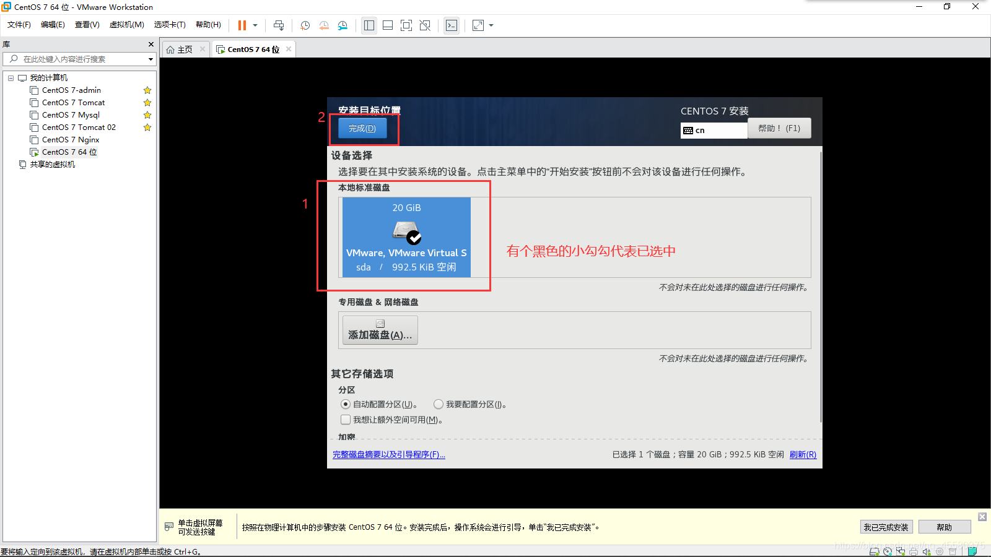Close the yellow installation hint bar
The height and width of the screenshot is (557, 991).
[x=982, y=517]
